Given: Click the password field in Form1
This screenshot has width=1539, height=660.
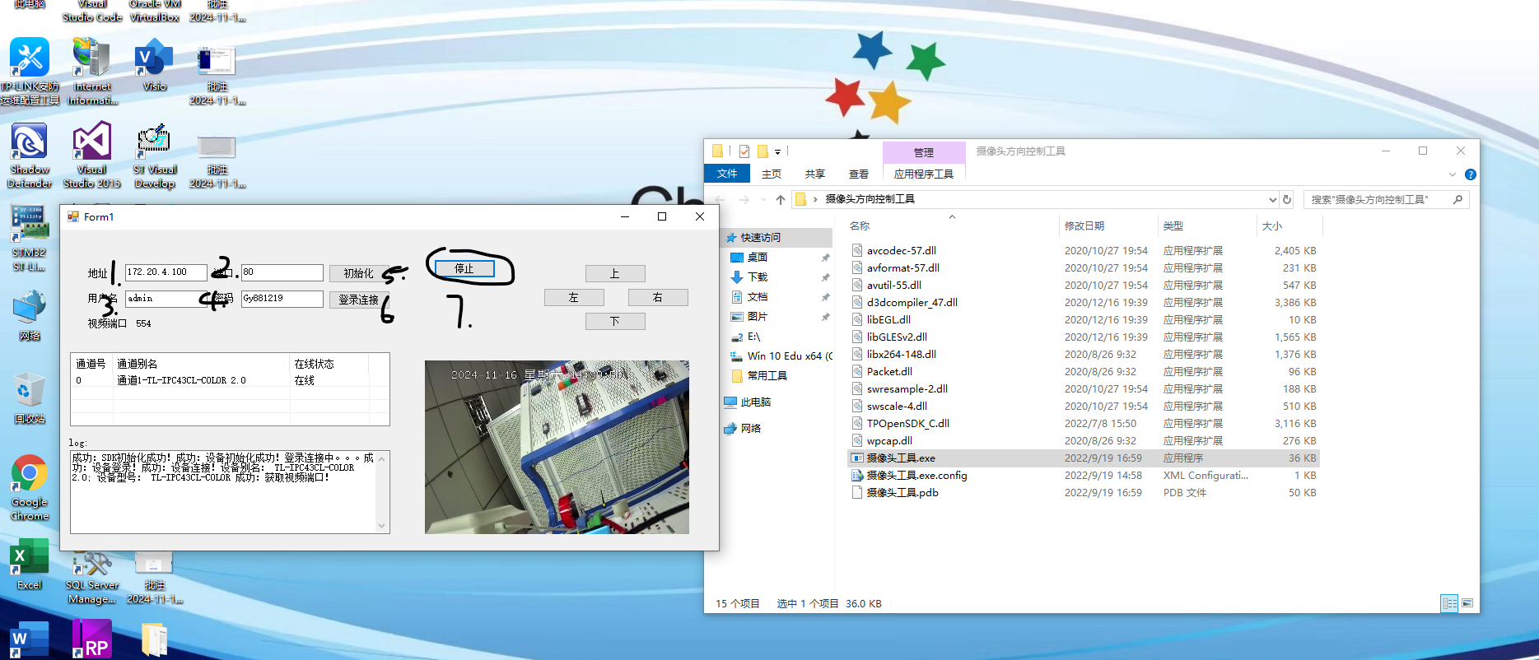Looking at the screenshot, I should pos(282,299).
